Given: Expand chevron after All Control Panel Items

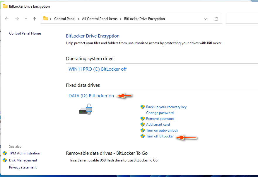Looking at the screenshot, I should click(x=121, y=19).
